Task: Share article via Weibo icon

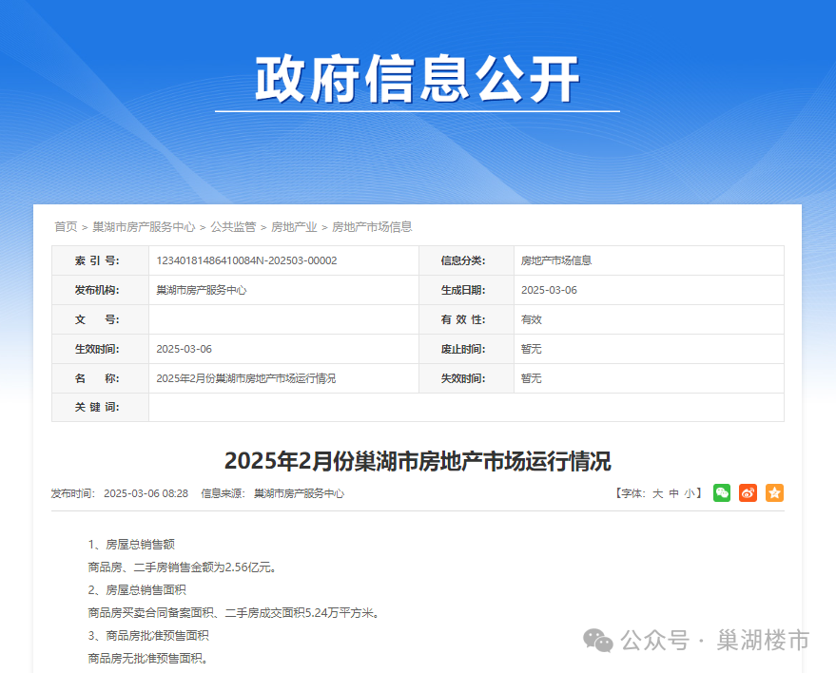Action: [x=749, y=493]
